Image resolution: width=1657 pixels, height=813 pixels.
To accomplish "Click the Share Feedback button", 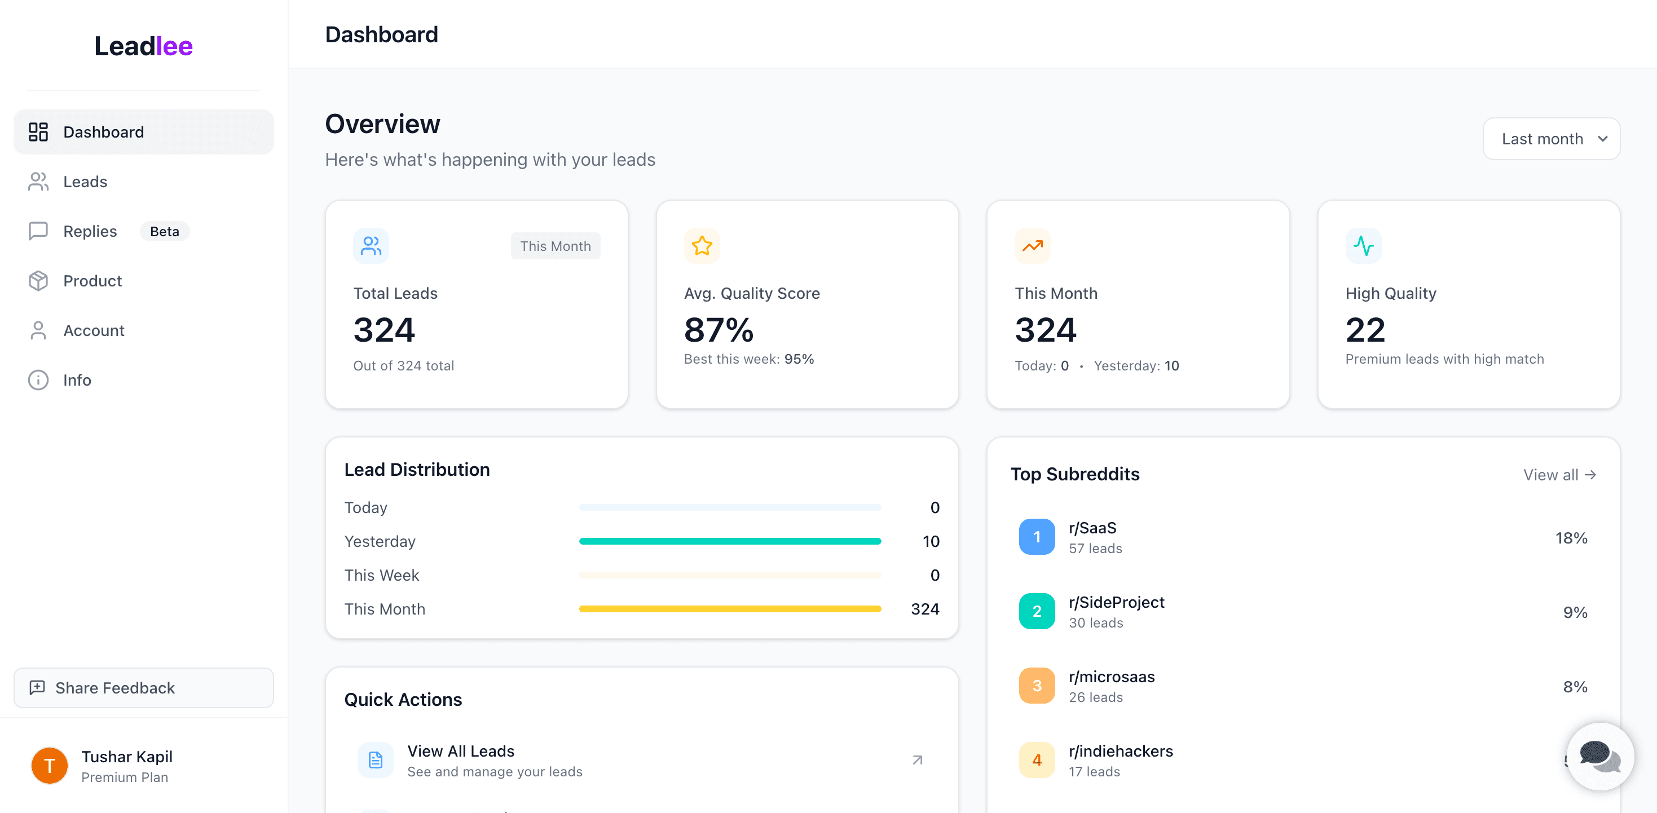I will (x=143, y=688).
